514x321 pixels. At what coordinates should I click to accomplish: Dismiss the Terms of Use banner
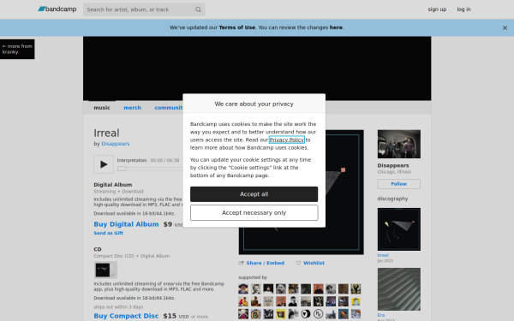505,28
